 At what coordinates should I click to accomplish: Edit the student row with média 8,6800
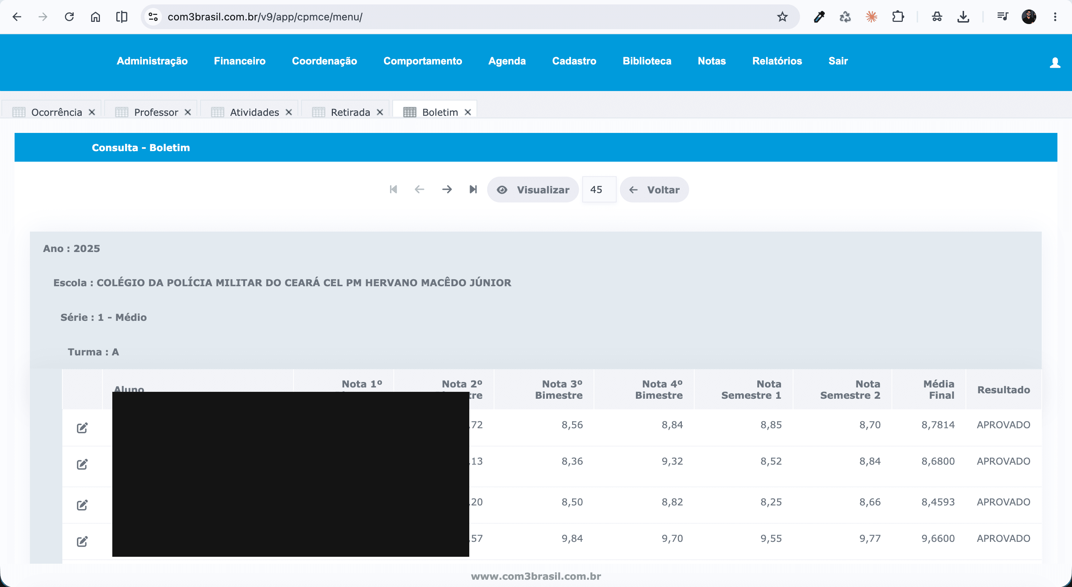tap(82, 464)
